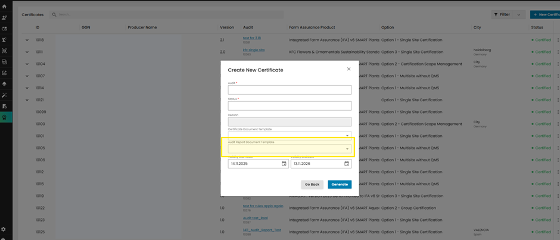Click the settings gear icon in sidebar
The image size is (560, 240).
[4, 229]
